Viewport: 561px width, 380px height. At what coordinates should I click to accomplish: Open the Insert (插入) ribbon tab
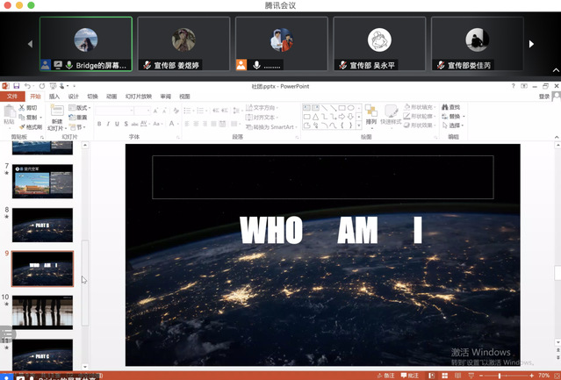click(x=54, y=97)
